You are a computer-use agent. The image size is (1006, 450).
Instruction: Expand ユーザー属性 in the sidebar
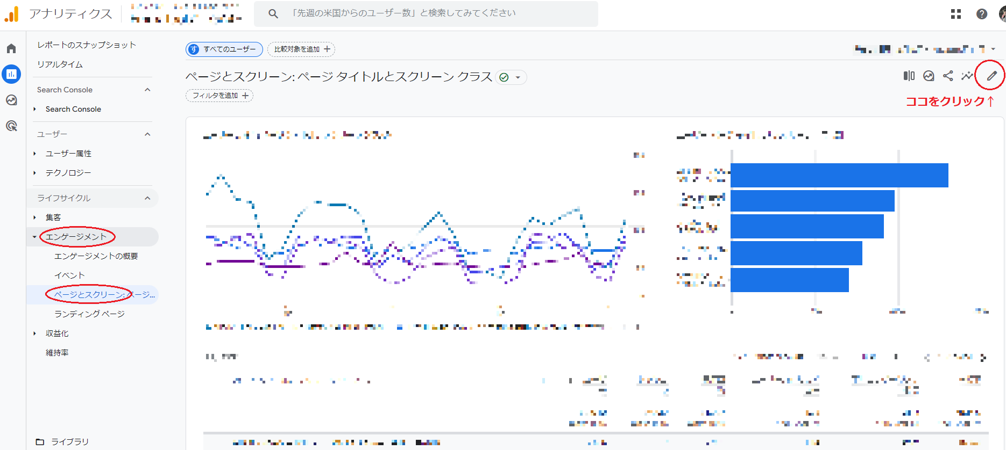[x=35, y=154]
